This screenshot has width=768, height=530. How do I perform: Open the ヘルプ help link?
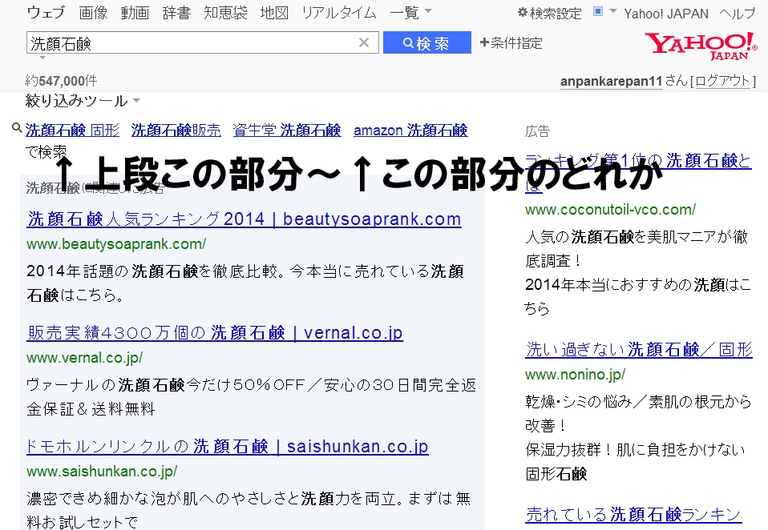[738, 14]
